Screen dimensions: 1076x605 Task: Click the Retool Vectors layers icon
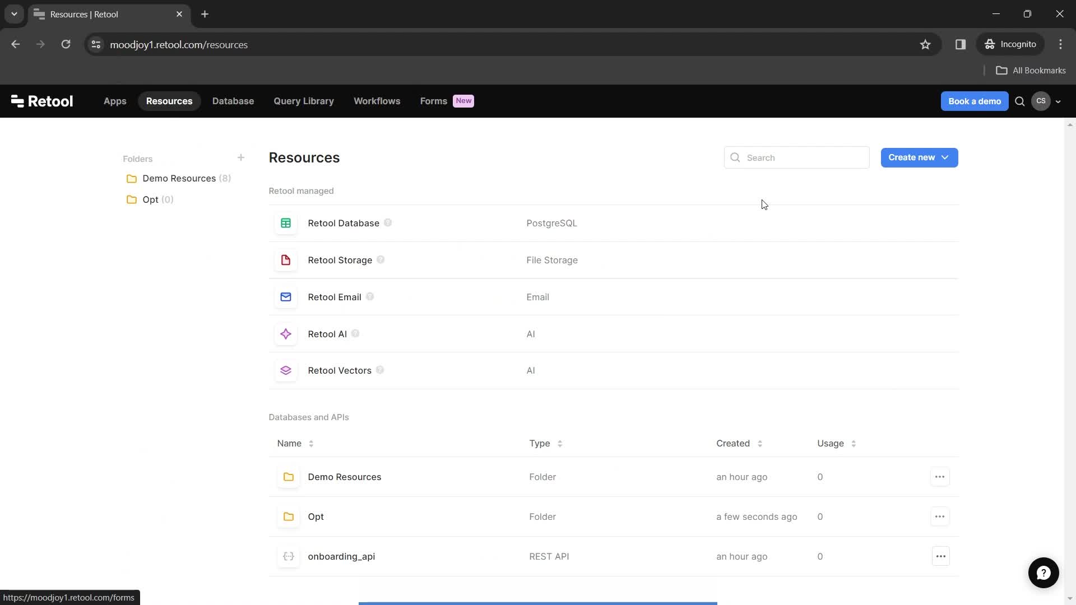(x=285, y=370)
